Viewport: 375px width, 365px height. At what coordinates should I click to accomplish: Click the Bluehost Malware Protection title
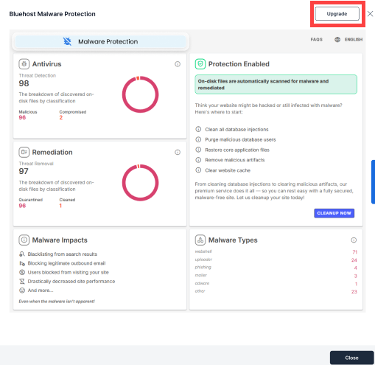coord(52,14)
